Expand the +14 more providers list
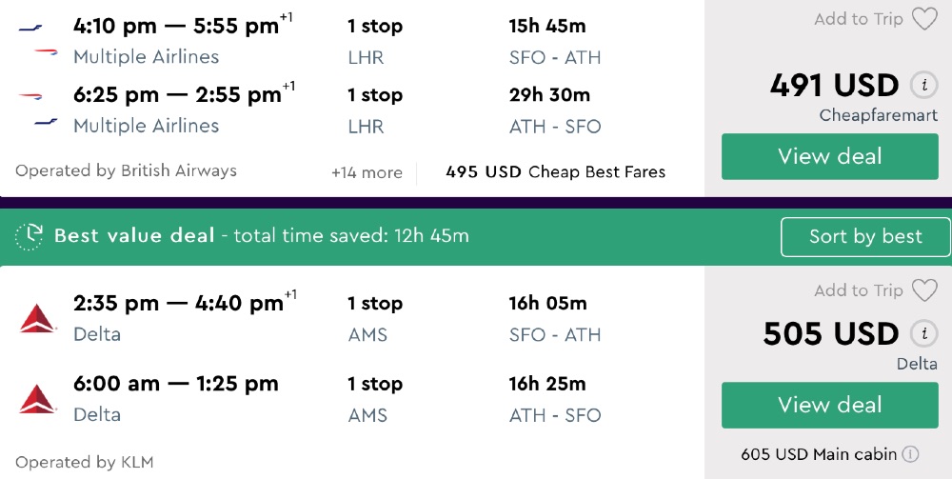Image resolution: width=952 pixels, height=479 pixels. tap(367, 173)
